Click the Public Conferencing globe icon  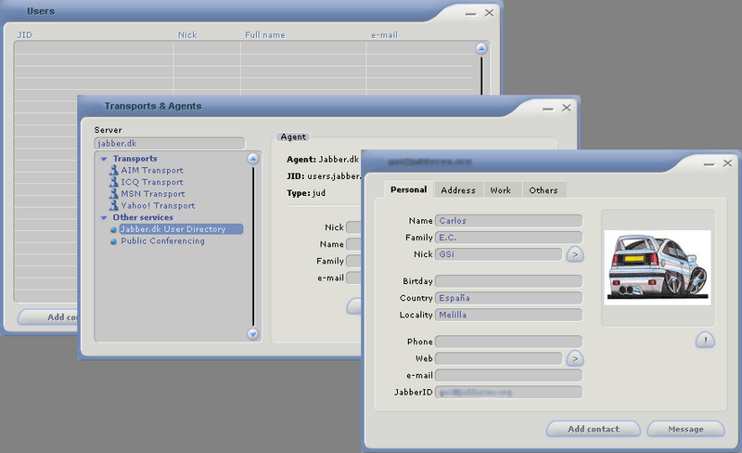[x=113, y=241]
